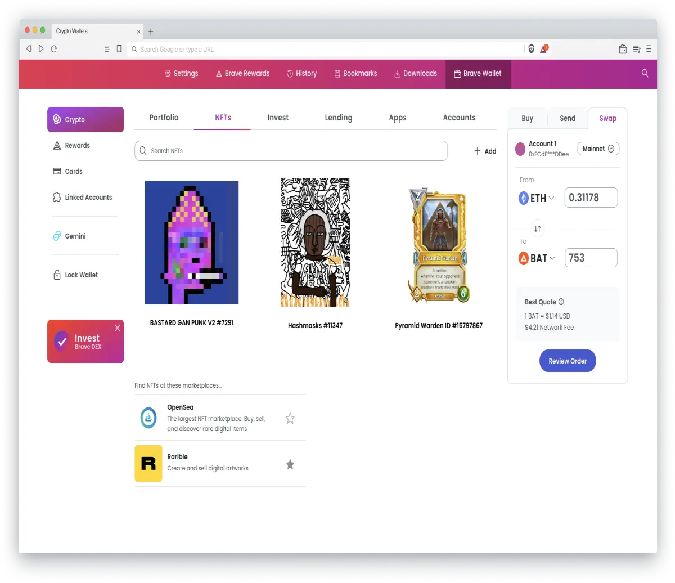Screen dimensions: 675x583
Task: Open Cards in the left sidebar
Action: pos(67,172)
